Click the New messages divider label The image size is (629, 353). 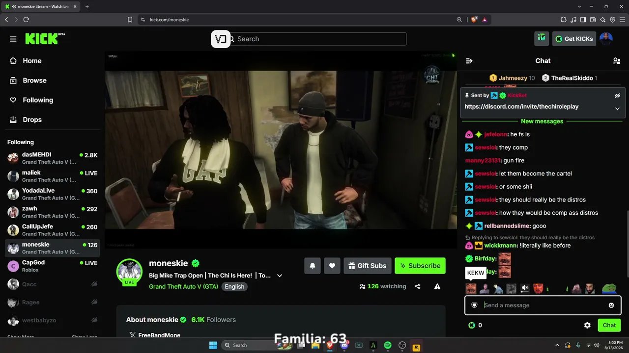tap(542, 121)
